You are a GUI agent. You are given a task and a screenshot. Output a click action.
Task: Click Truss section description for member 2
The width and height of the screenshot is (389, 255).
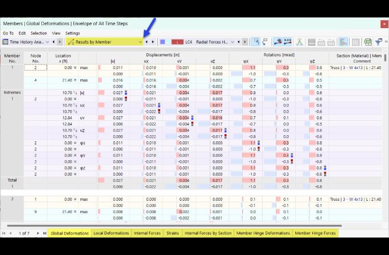(x=356, y=199)
